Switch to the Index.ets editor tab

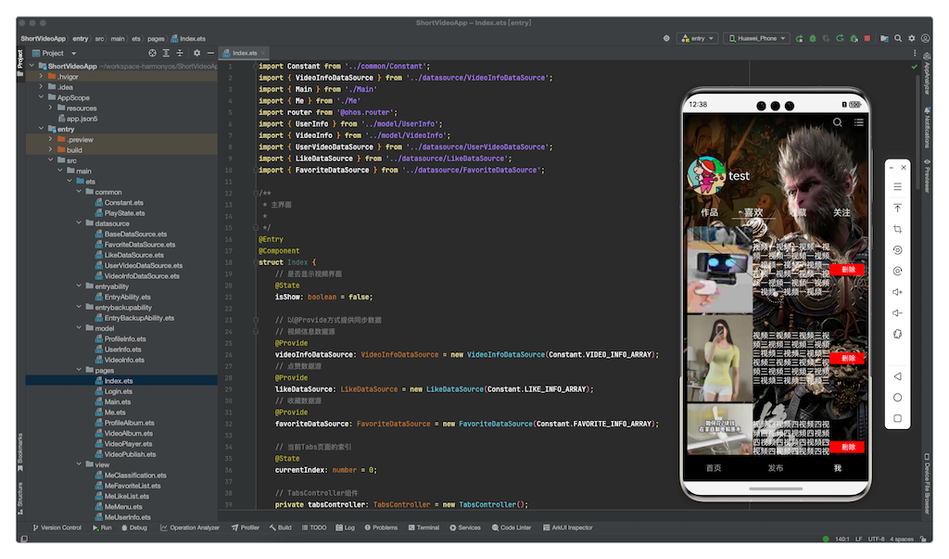245,53
